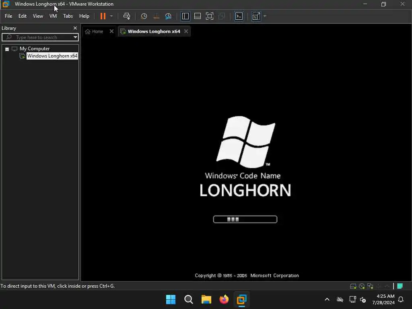Toggle the thumbnail bar view icon

[x=197, y=16]
